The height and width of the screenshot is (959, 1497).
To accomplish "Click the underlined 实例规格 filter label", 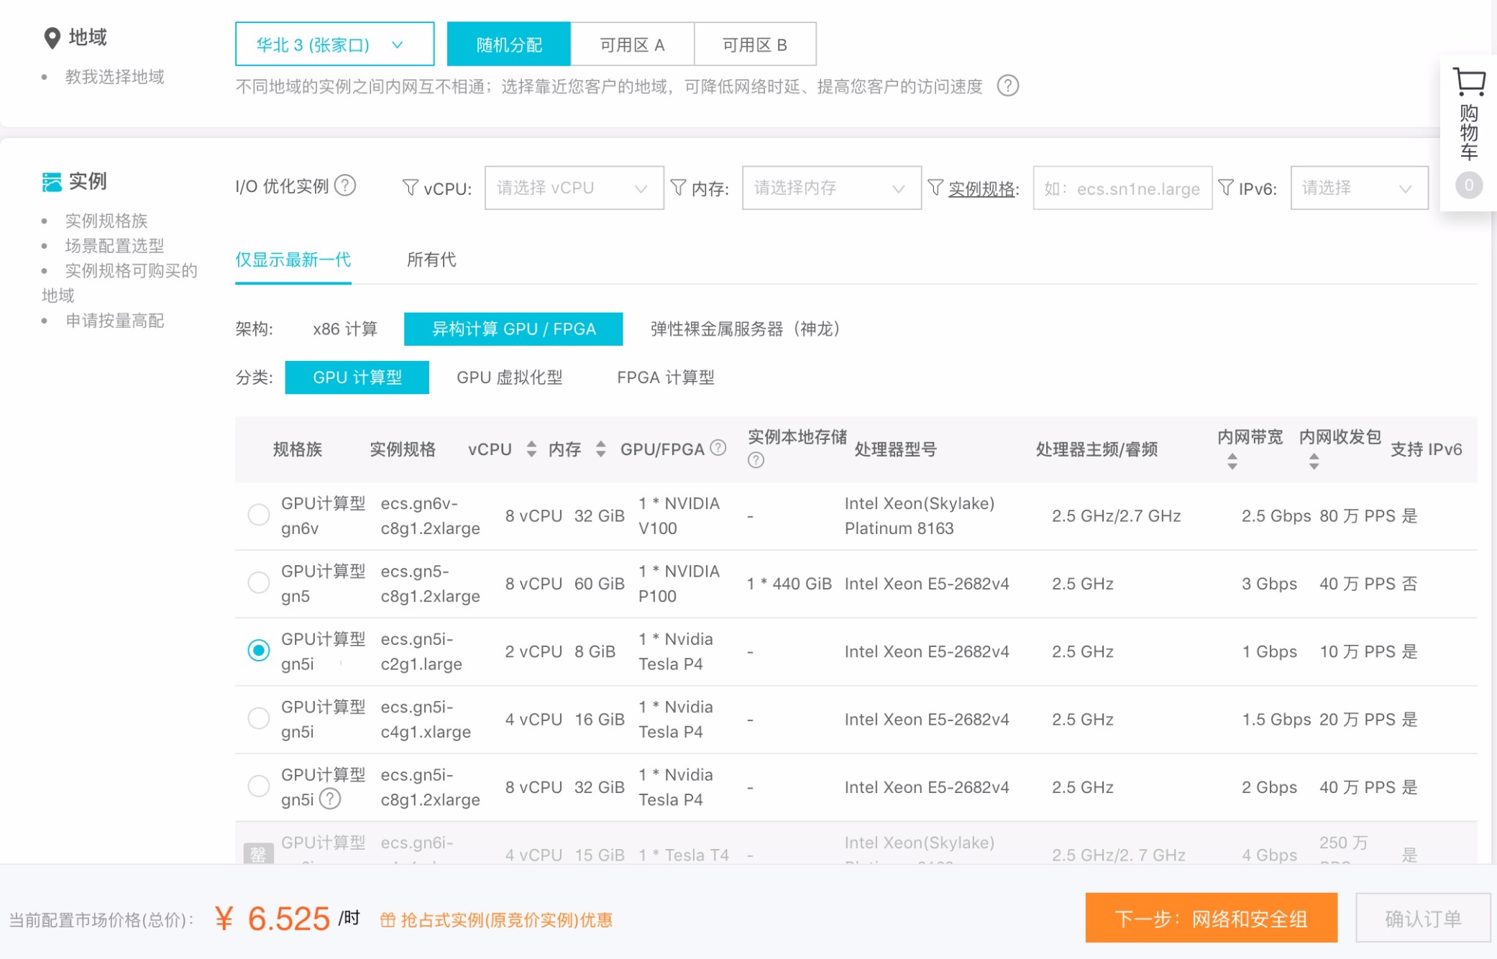I will (981, 188).
